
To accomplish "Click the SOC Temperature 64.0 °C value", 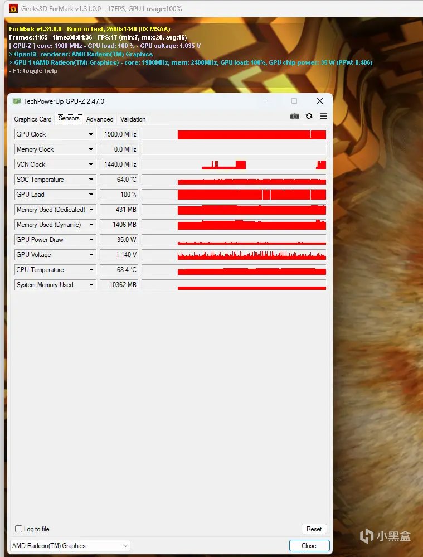I will [x=119, y=180].
